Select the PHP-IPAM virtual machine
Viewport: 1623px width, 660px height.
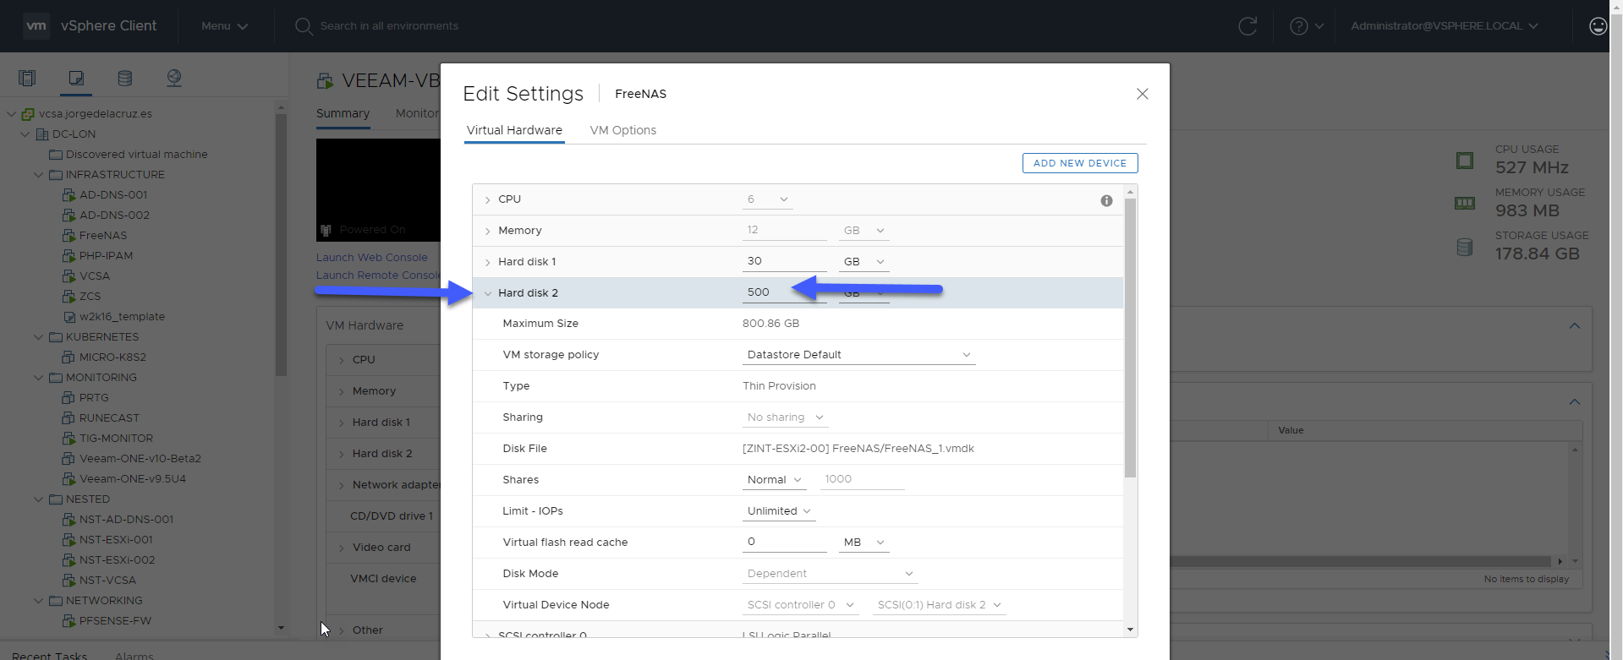[105, 256]
